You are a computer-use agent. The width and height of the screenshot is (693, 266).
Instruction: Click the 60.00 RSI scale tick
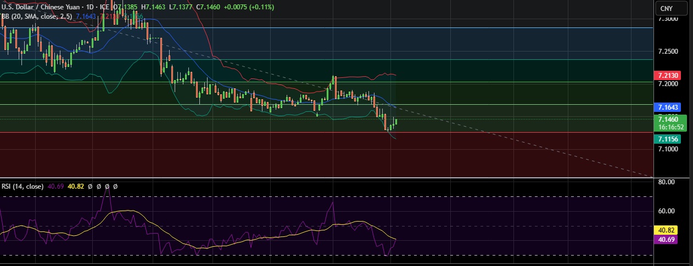(666, 211)
